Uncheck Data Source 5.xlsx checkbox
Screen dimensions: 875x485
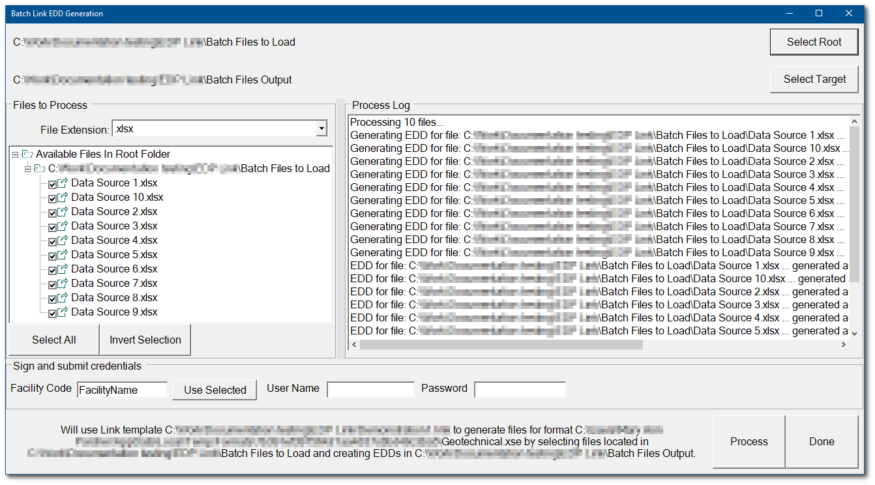click(53, 256)
